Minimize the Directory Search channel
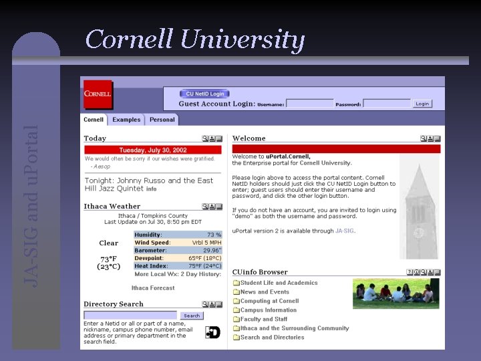This screenshot has height=361, width=481. click(x=212, y=304)
